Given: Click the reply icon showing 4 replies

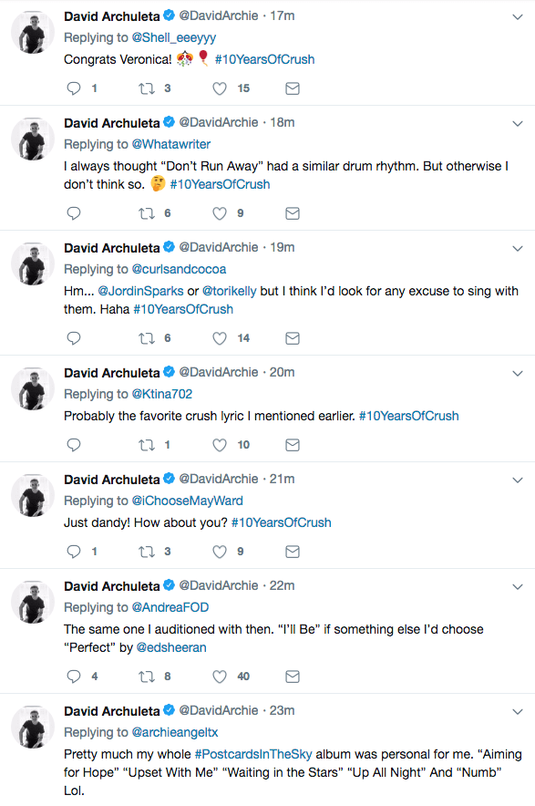Looking at the screenshot, I should point(73,677).
